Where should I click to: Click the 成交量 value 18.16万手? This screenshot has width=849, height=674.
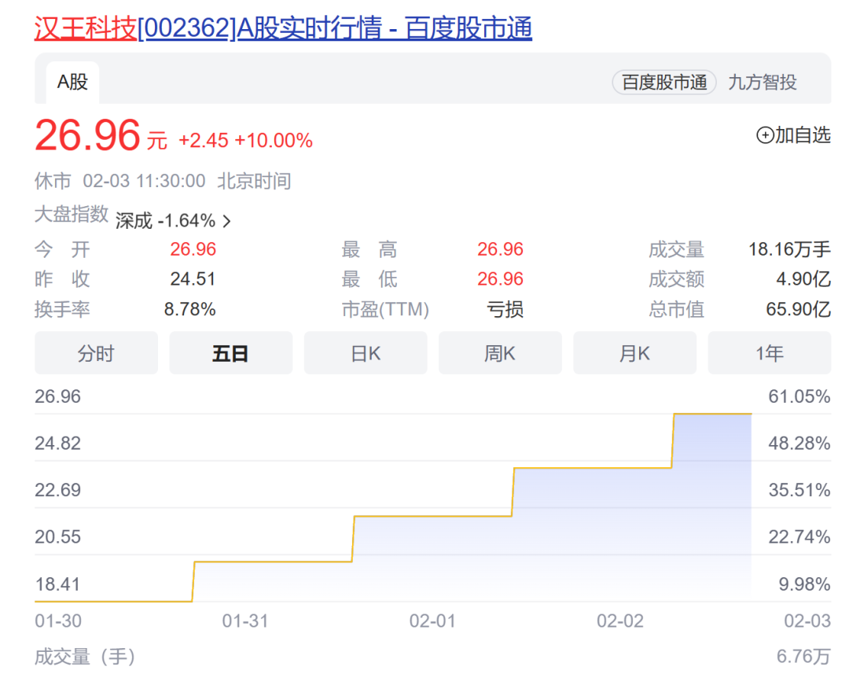789,249
